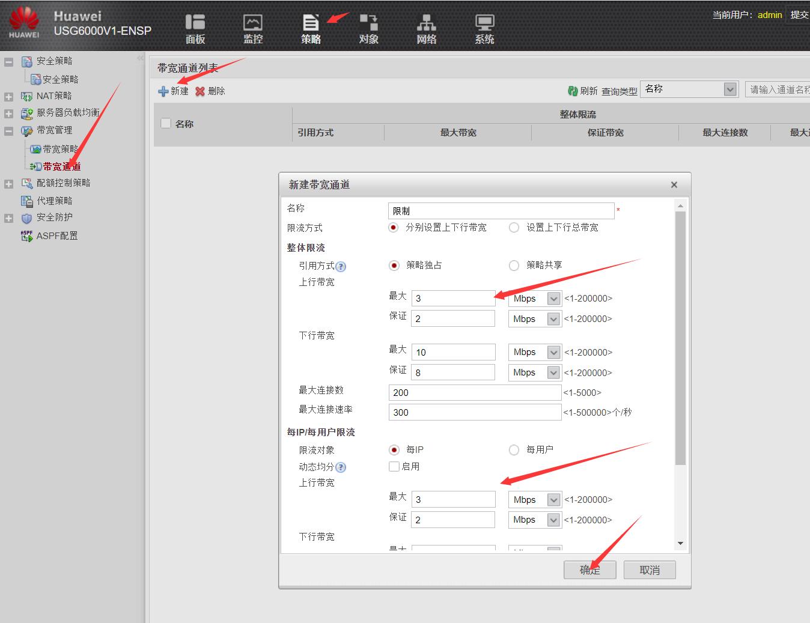The image size is (810, 623).
Task: Select the 策略共享 radio option
Action: pyautogui.click(x=514, y=265)
